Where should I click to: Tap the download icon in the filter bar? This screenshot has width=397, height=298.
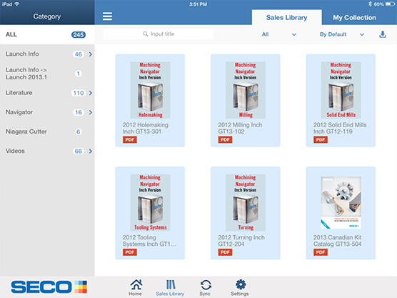pos(383,34)
